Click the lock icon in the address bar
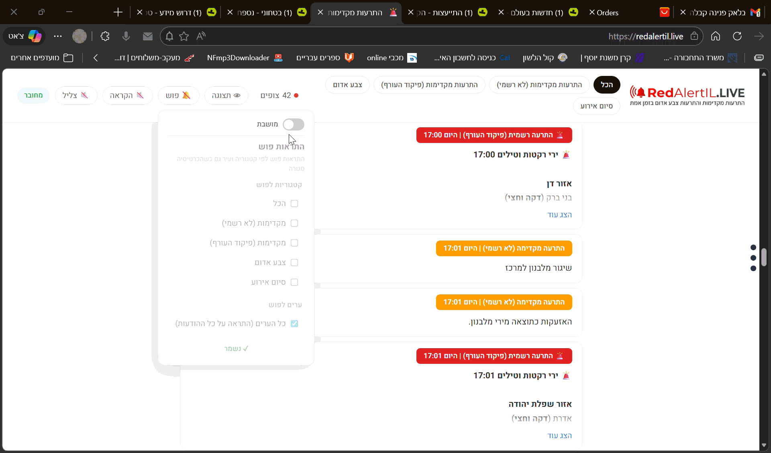Screen dimensions: 771x453 tap(694, 36)
